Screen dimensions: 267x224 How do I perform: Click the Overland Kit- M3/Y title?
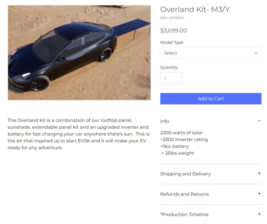195,9
